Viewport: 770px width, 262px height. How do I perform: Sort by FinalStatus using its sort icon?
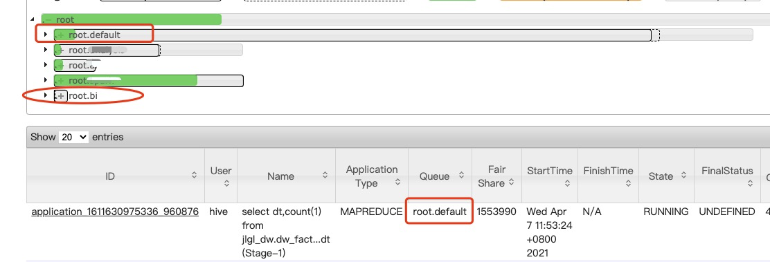[x=751, y=183]
